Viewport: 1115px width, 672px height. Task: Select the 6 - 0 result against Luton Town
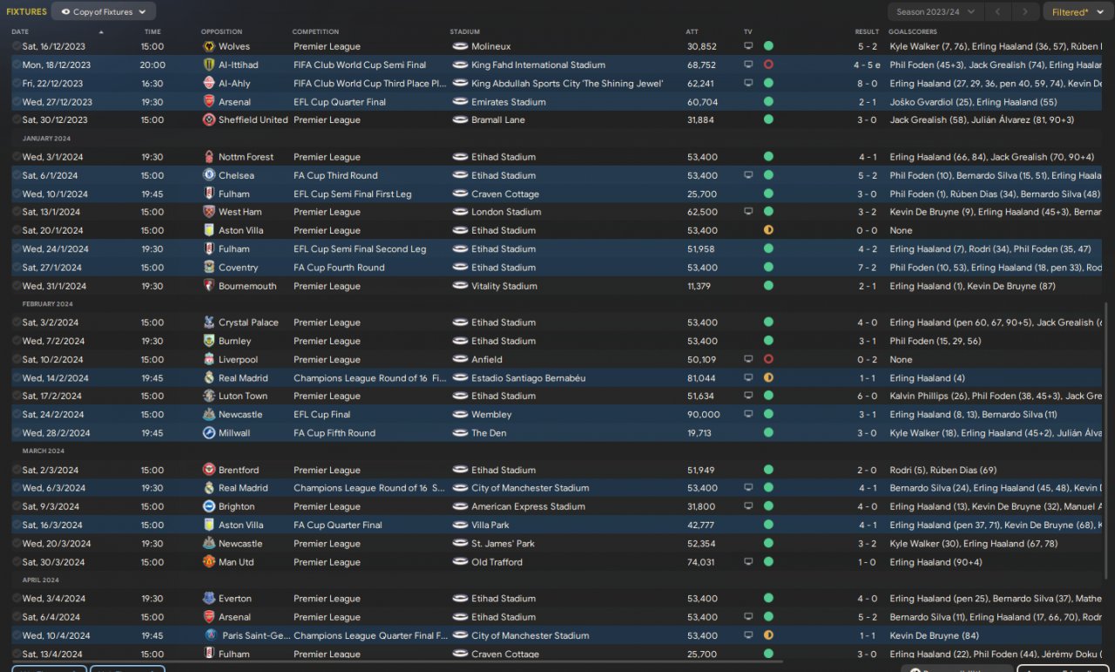click(x=867, y=397)
